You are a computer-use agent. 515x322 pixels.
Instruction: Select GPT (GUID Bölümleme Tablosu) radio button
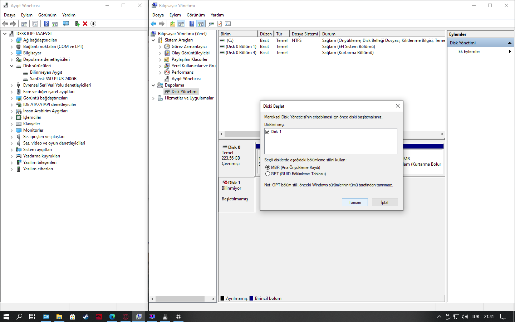coord(268,174)
